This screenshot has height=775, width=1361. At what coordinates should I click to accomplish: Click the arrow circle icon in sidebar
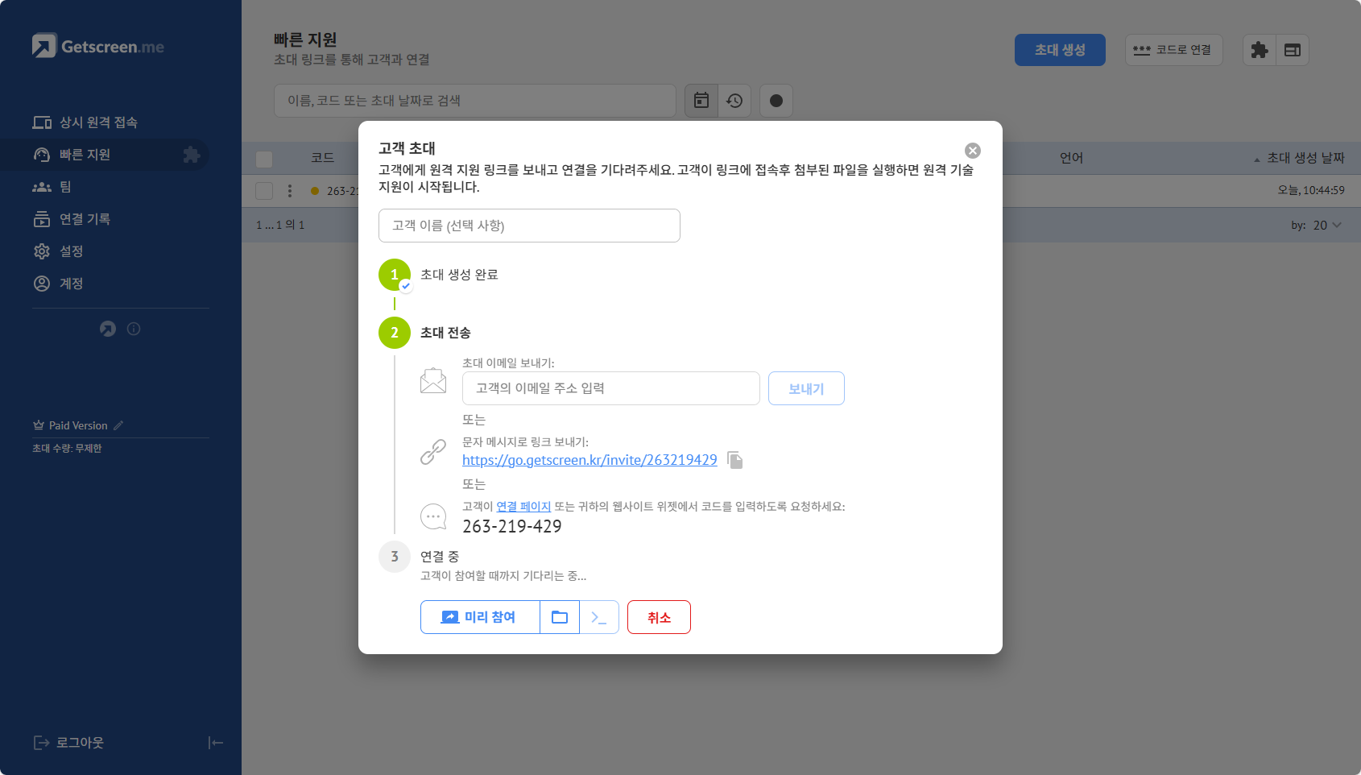108,329
